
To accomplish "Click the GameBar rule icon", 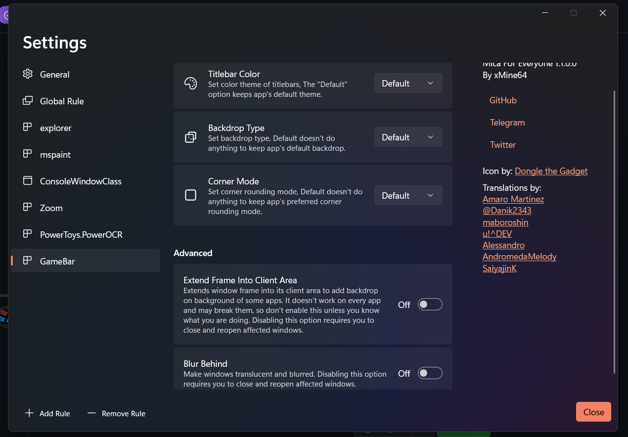I will pos(28,261).
